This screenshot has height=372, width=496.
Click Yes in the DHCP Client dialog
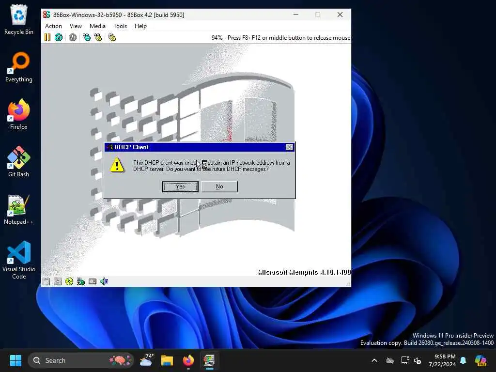point(180,186)
